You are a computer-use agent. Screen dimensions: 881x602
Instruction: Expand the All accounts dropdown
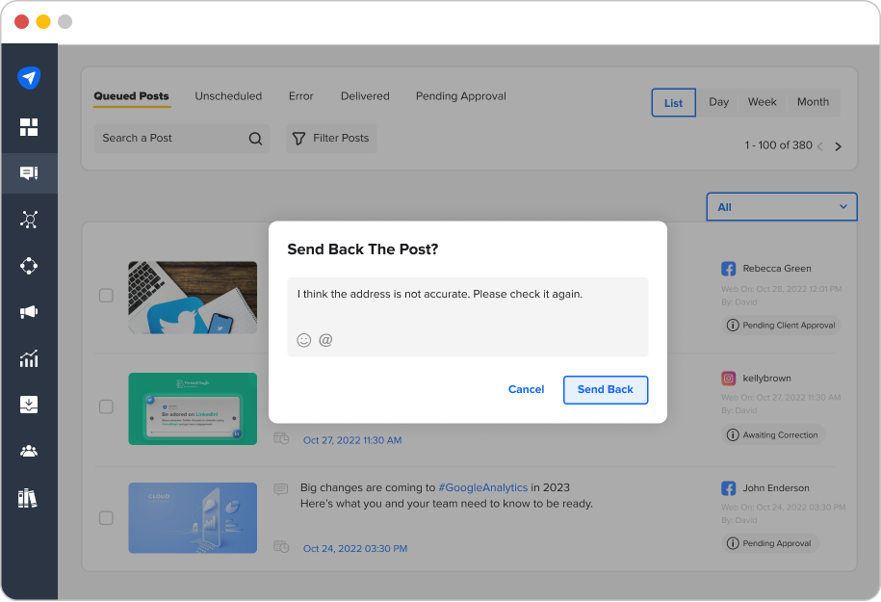[x=781, y=207]
